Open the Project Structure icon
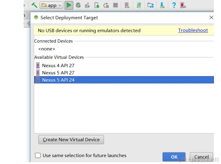This screenshot has width=221, height=164. [x=150, y=6]
